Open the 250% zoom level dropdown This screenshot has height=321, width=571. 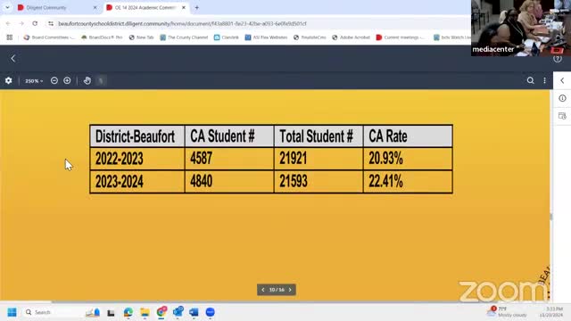coord(34,81)
